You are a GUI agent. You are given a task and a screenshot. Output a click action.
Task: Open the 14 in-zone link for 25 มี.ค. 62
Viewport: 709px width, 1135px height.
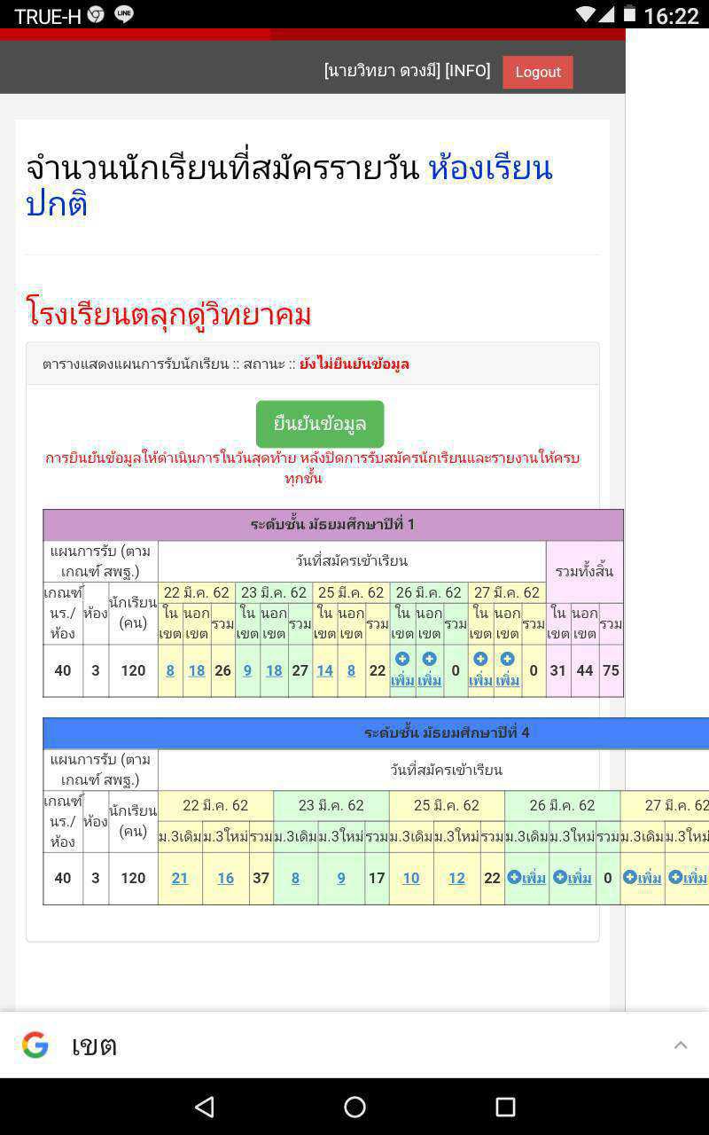[324, 670]
